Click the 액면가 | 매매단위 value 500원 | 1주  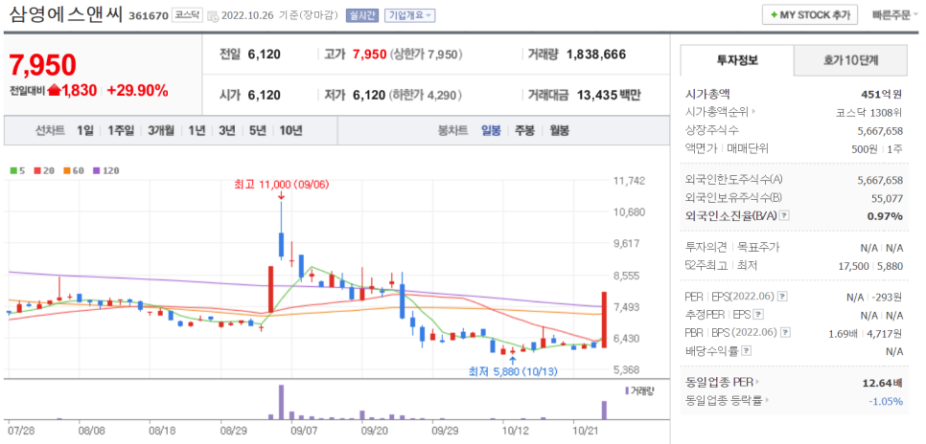[x=877, y=148]
